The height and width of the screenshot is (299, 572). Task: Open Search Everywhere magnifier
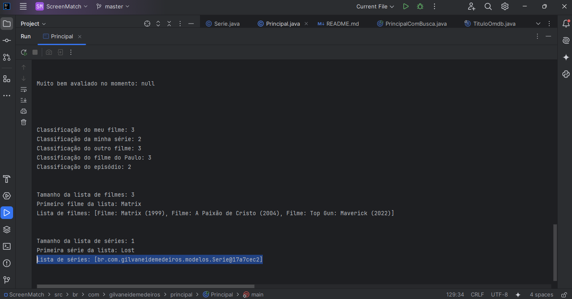point(488,6)
